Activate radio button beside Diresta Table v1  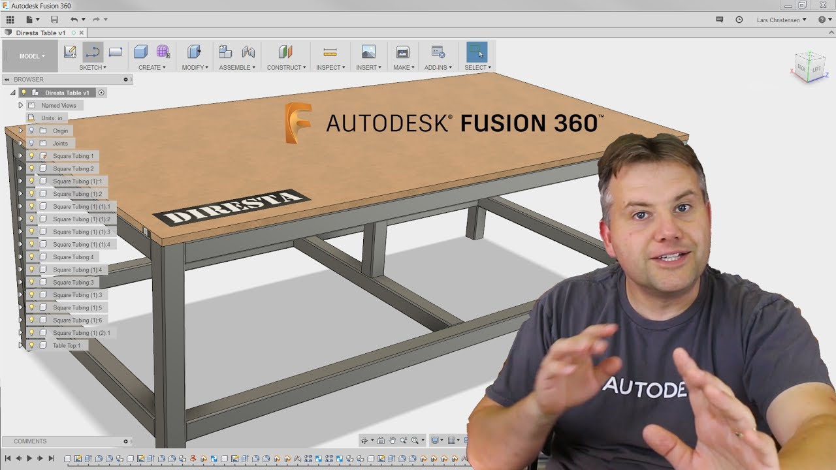[x=101, y=93]
